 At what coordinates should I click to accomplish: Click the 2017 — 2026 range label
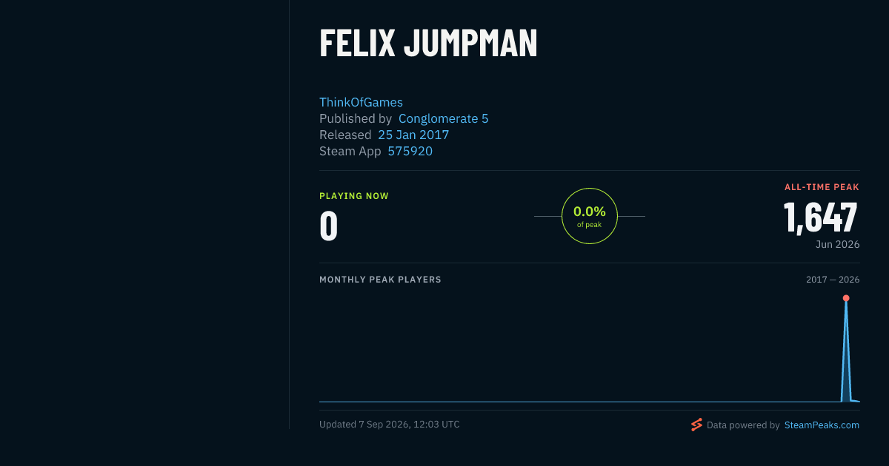pyautogui.click(x=833, y=280)
